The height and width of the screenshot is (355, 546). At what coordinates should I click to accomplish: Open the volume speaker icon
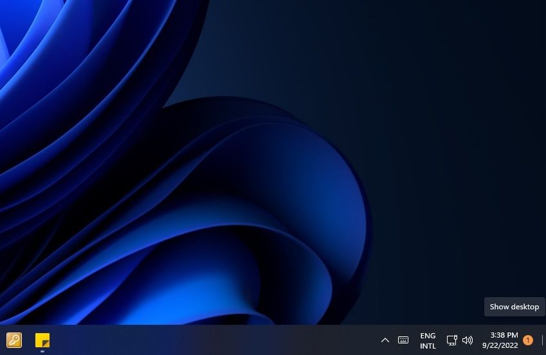click(x=468, y=340)
